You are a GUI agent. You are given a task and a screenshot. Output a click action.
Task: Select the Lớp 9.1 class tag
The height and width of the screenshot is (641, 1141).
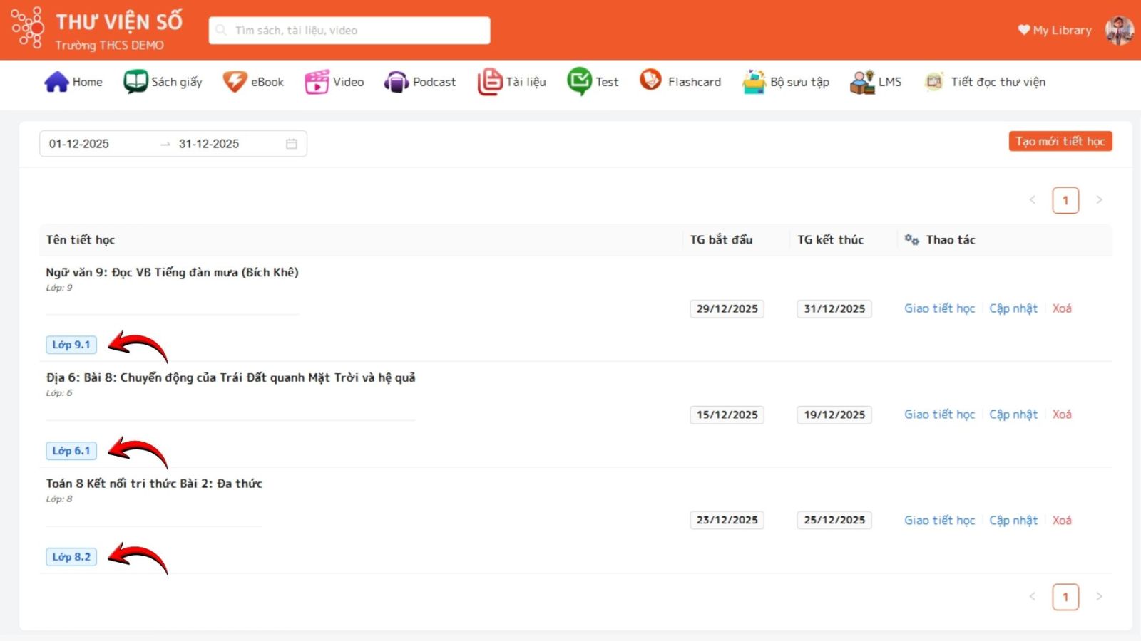point(71,345)
